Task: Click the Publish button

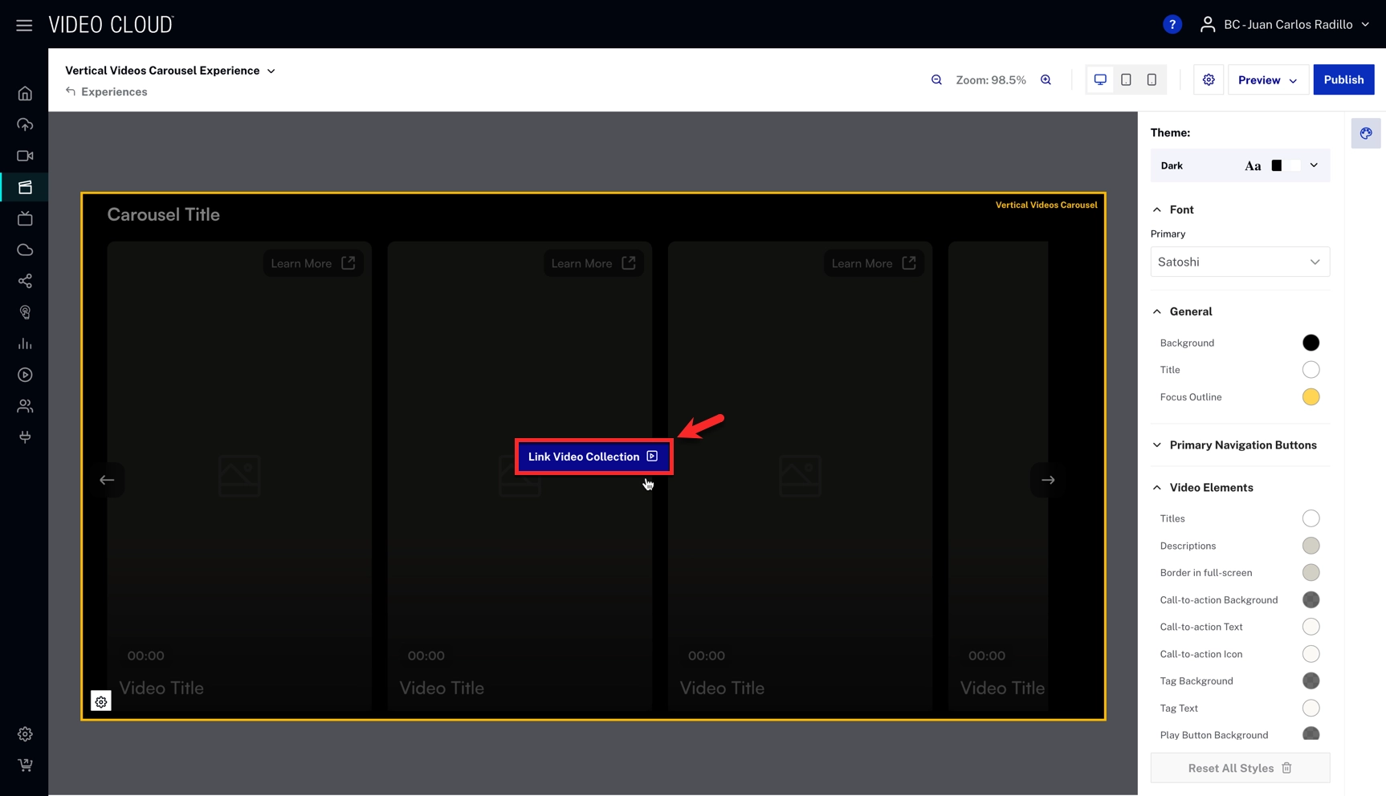Action: (1343, 80)
